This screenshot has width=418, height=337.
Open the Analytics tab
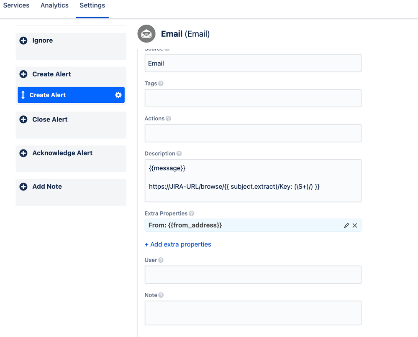(54, 5)
